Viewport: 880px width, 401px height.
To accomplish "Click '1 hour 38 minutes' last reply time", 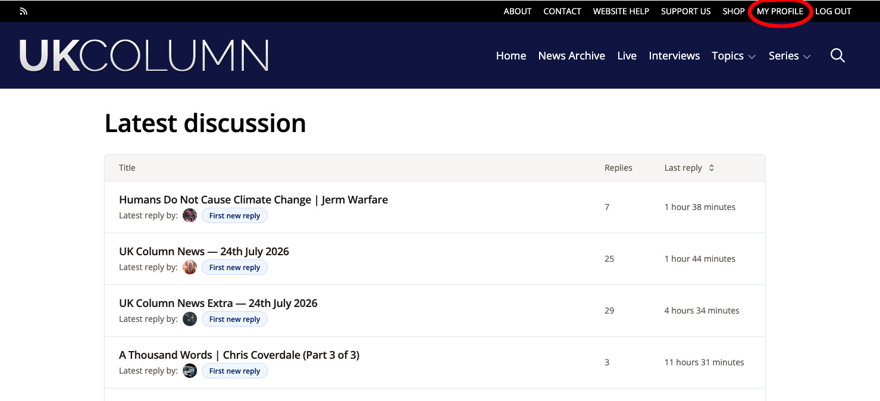I will coord(700,207).
